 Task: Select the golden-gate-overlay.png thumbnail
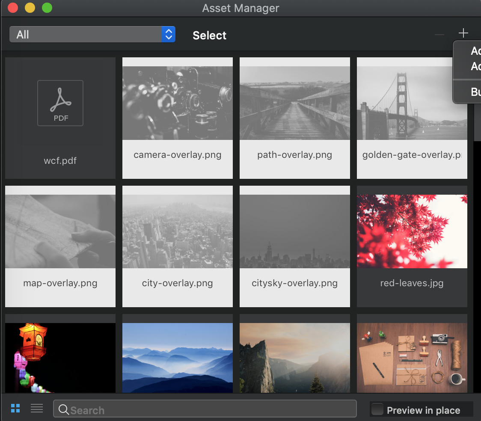tap(412, 103)
